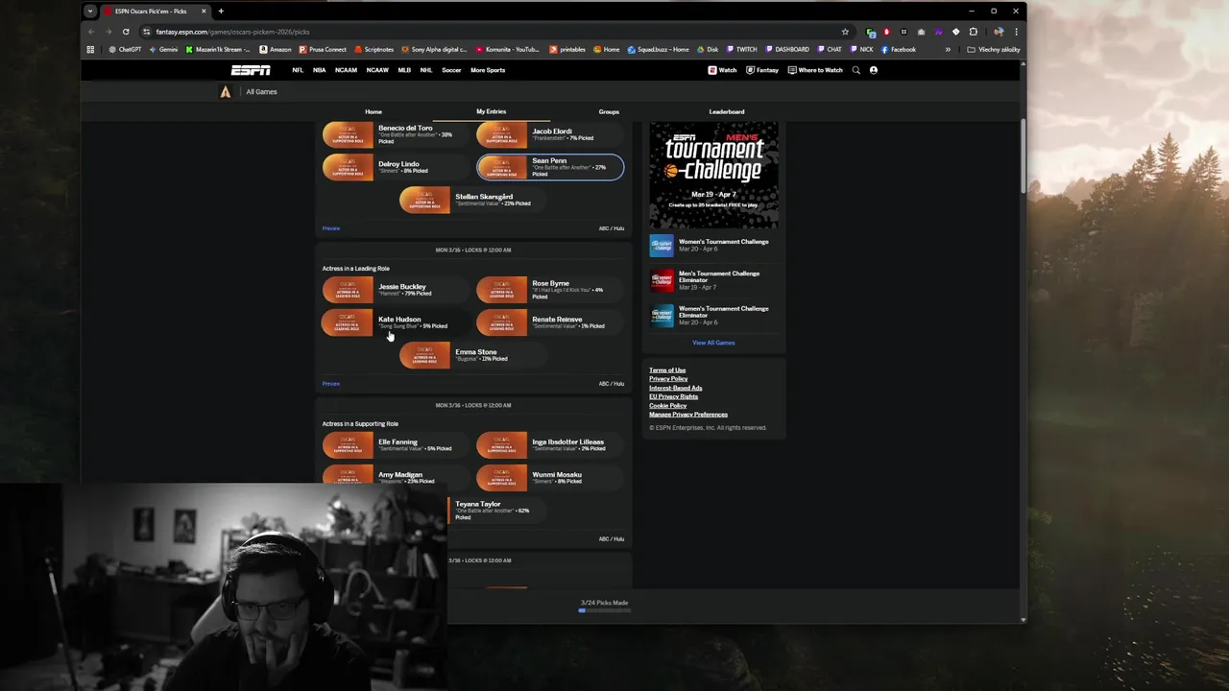Bookmark this page with the star icon
Screen dimensions: 1229x691
point(845,32)
